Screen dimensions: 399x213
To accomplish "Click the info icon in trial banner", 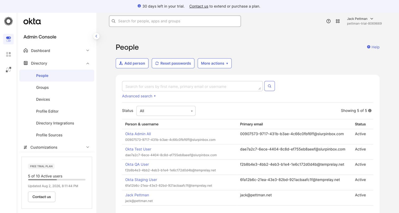I will tap(139, 6).
